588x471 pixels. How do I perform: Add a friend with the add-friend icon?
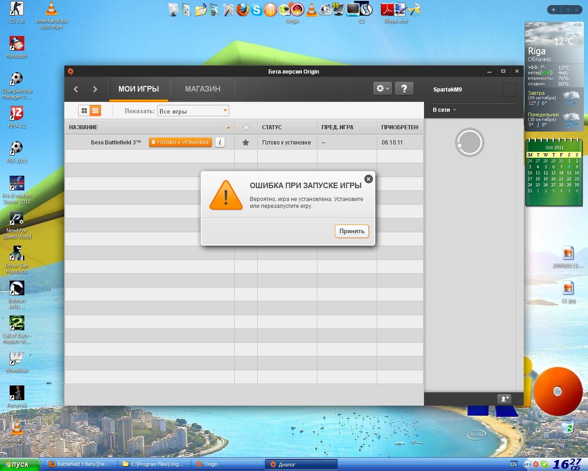(x=504, y=399)
